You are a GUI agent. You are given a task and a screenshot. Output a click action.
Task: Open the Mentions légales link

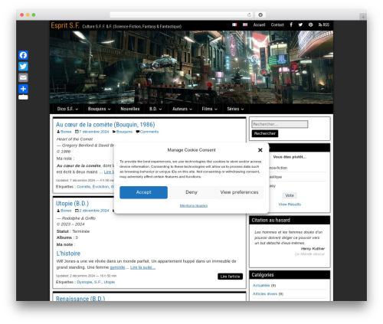[194, 206]
